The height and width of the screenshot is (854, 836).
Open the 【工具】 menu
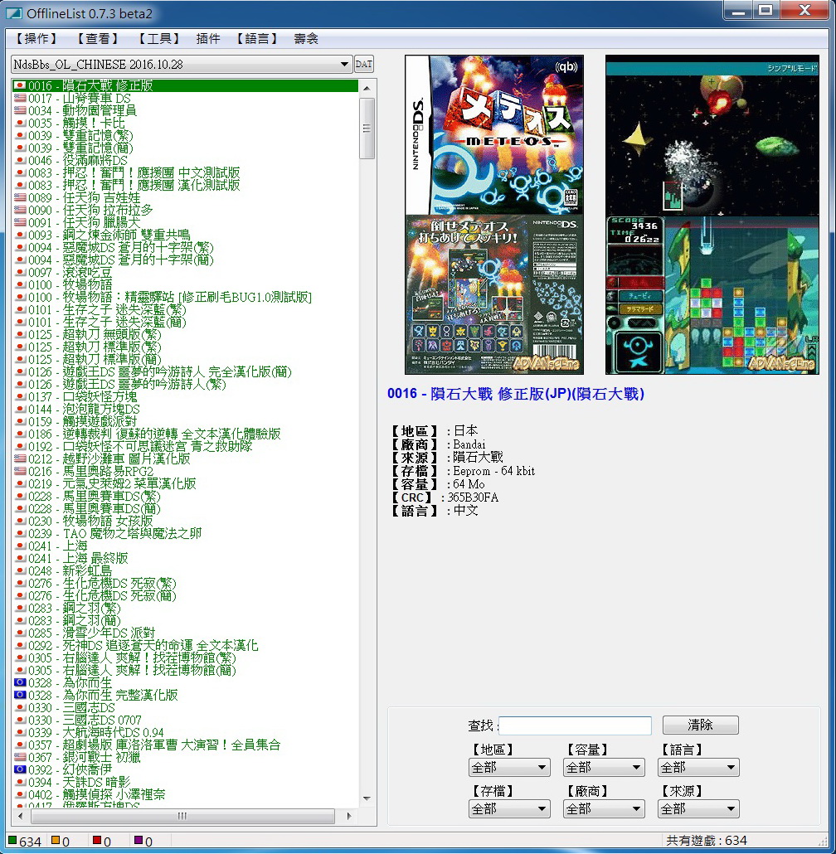pyautogui.click(x=158, y=39)
